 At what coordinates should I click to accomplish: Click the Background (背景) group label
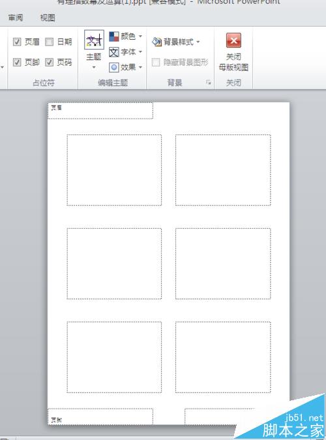pyautogui.click(x=175, y=83)
